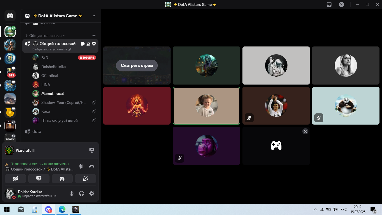The image size is (382, 215).
Task: Open Windows notification center
Action: (x=373, y=209)
